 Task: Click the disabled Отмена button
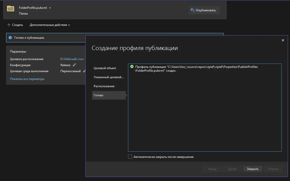[x=273, y=169]
